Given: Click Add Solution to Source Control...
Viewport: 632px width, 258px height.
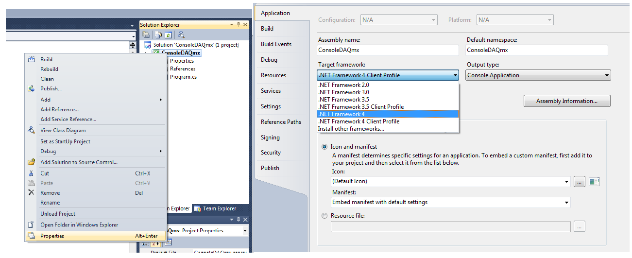Looking at the screenshot, I should pos(96,162).
